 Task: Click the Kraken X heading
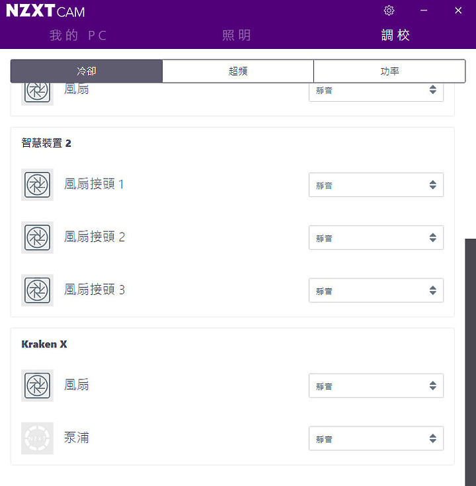[44, 344]
